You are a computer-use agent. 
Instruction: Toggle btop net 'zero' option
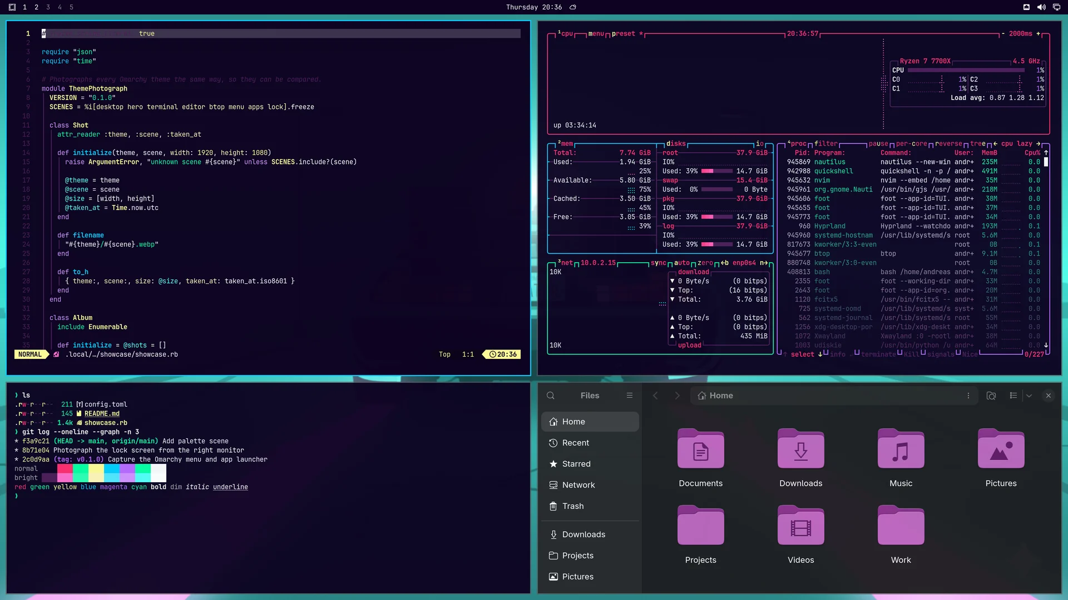click(x=705, y=263)
